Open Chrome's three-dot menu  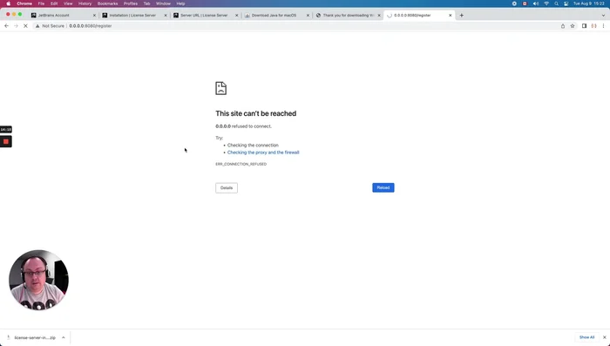pos(603,25)
